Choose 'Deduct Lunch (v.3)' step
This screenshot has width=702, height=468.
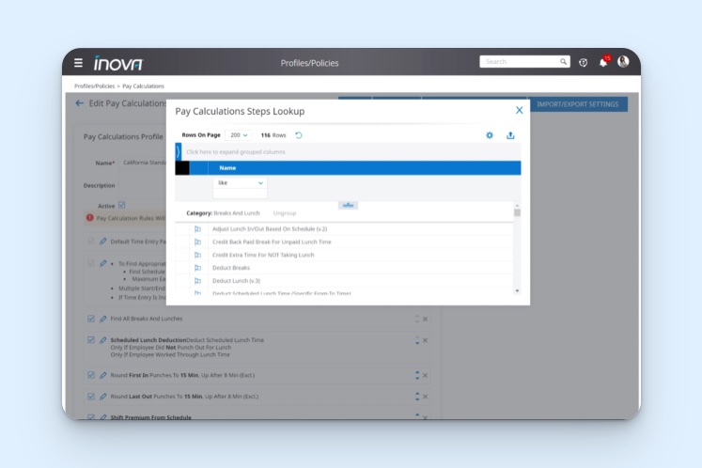pos(236,281)
